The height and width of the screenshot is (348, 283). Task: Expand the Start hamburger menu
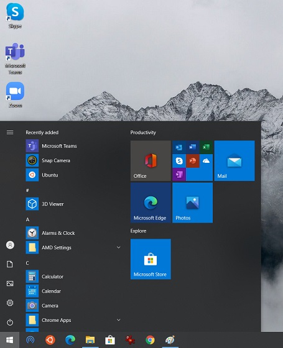click(x=10, y=132)
